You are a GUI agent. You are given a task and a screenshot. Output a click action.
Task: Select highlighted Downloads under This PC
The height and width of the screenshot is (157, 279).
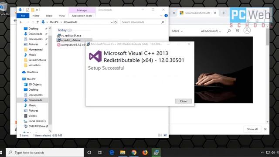pyautogui.click(x=35, y=100)
